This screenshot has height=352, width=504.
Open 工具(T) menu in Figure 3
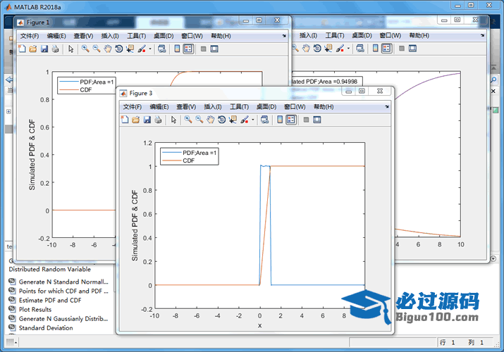click(x=239, y=107)
